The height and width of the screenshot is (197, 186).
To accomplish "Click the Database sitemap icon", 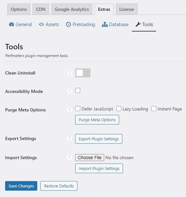I will point(105,25).
